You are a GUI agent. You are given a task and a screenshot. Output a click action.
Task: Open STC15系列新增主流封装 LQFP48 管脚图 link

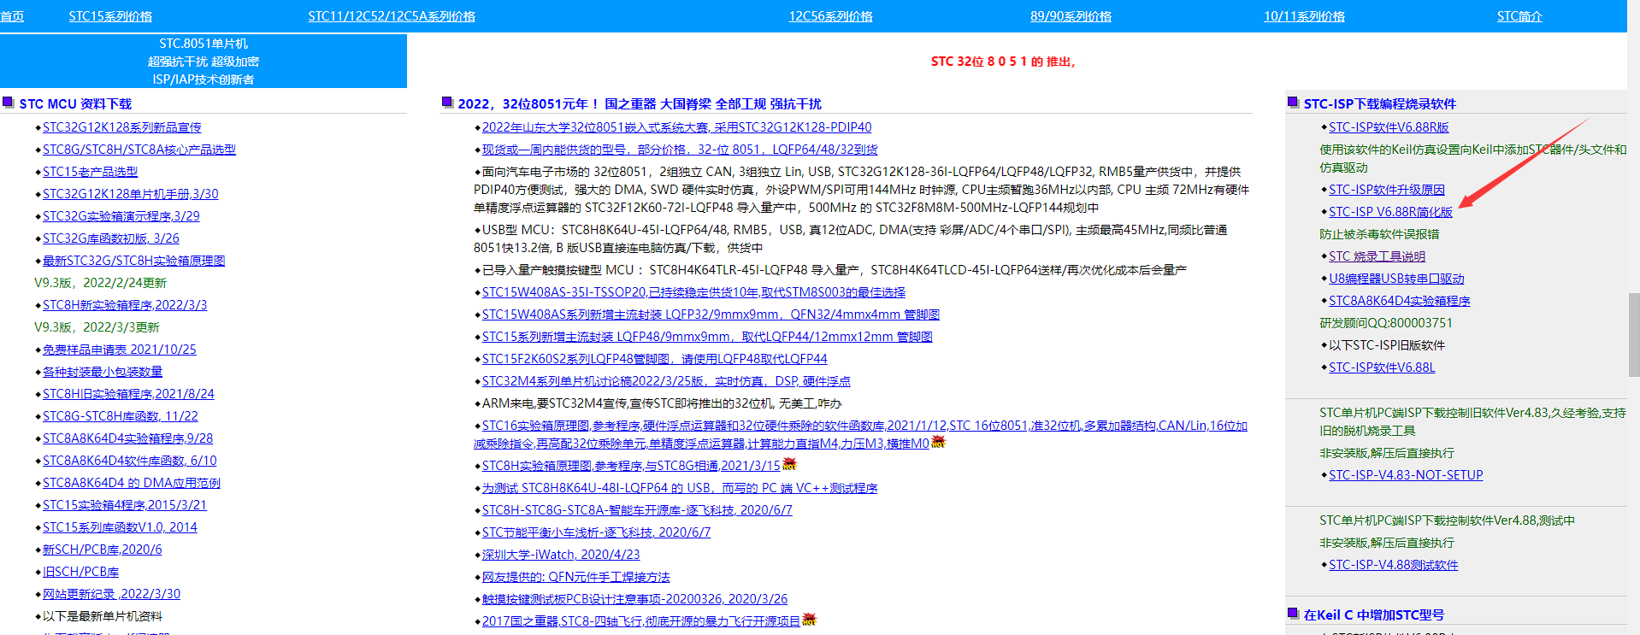[707, 337]
